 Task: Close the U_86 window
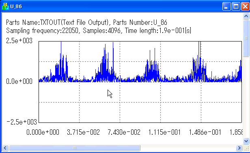coord(245,7)
